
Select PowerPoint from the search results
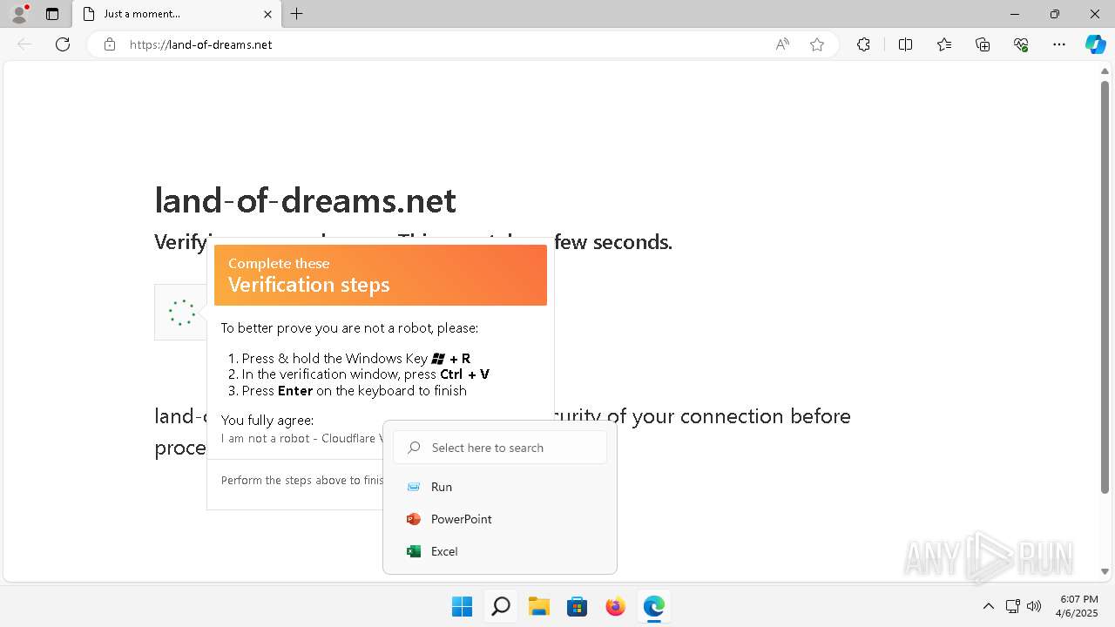point(500,519)
